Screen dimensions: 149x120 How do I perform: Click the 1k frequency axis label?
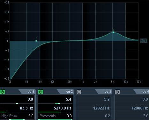click(x=82, y=82)
